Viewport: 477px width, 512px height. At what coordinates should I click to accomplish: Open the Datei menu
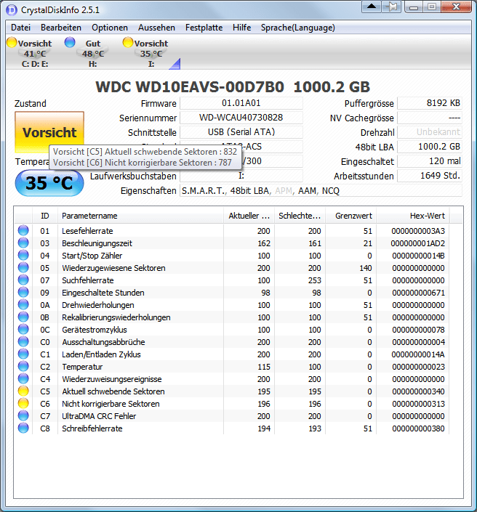coord(20,28)
